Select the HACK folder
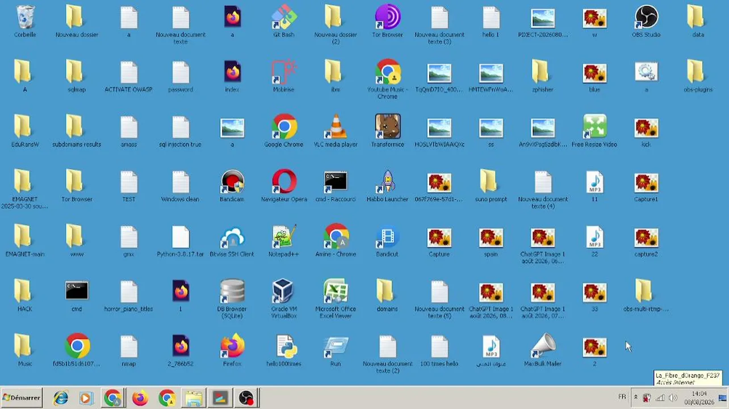Screen dimensions: 729x409 tap(25, 297)
